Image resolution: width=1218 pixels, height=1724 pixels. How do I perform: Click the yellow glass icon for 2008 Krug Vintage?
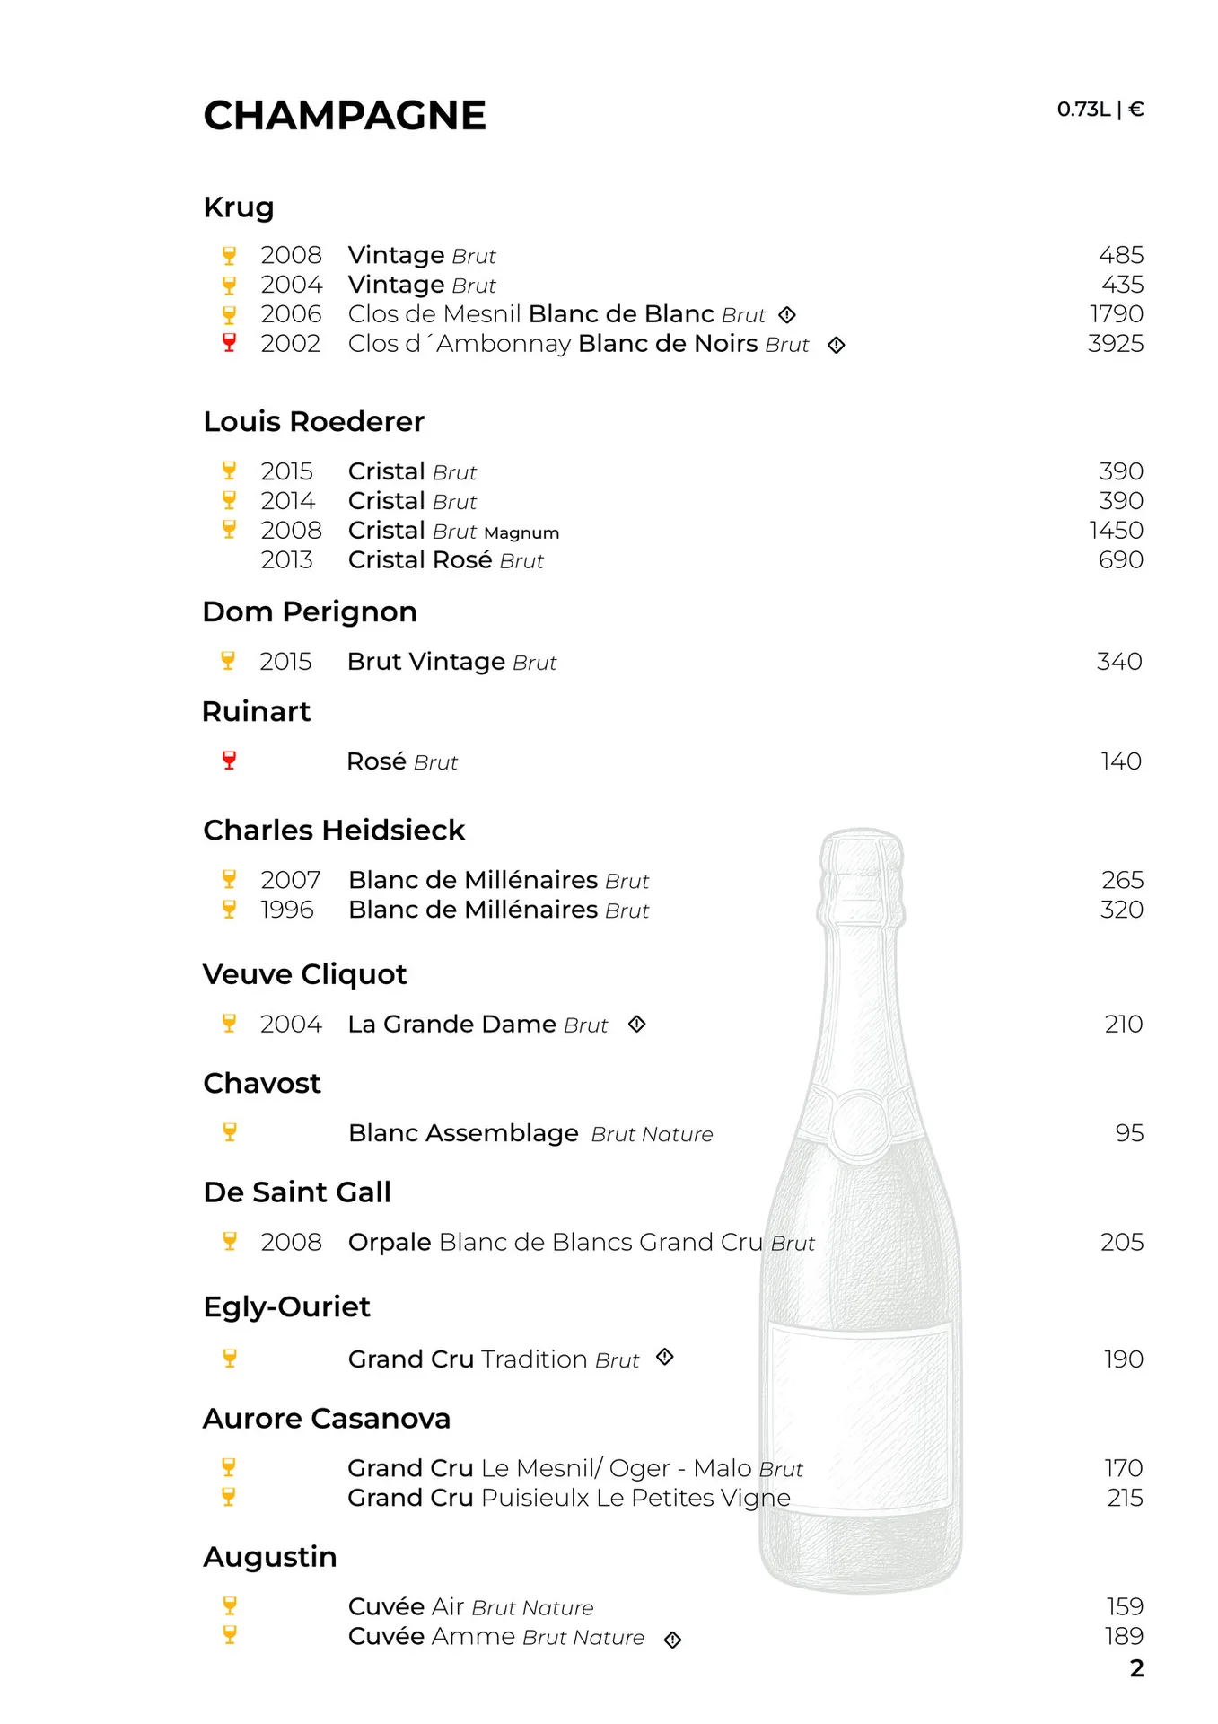tap(229, 255)
